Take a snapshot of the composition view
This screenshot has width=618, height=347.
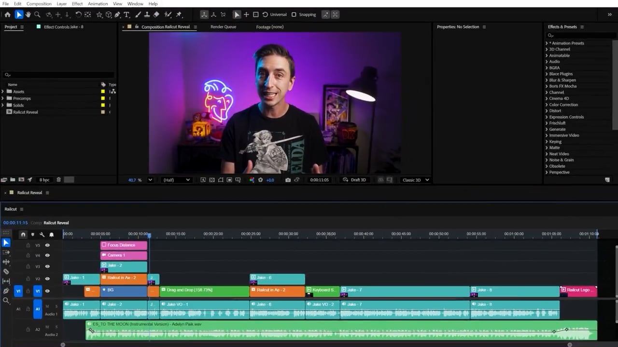pos(289,180)
